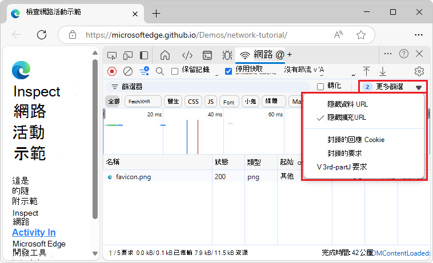
Task: Add page to favorites with star icon
Action: click(360, 35)
